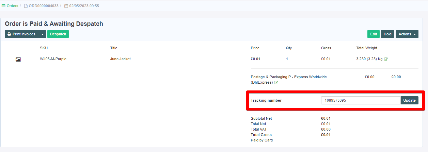Image resolution: width=428 pixels, height=152 pixels.
Task: Click the Orders grid icon in breadcrumb
Action: [x=4, y=6]
